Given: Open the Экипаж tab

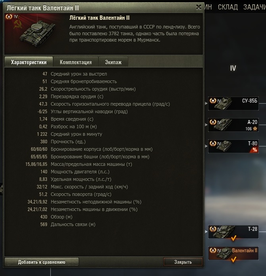Looking at the screenshot, I should click(x=113, y=62).
